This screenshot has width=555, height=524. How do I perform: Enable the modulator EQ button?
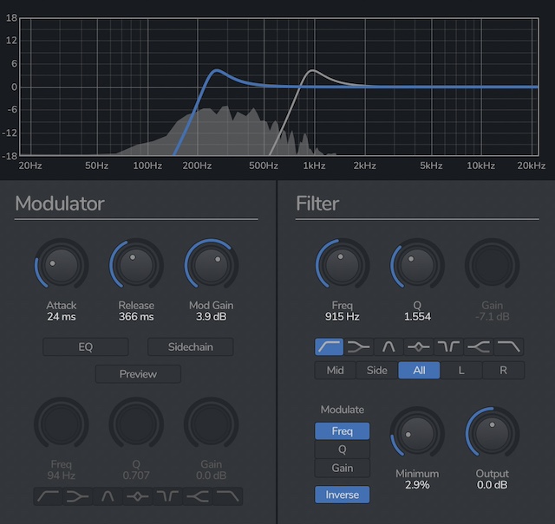click(x=86, y=346)
